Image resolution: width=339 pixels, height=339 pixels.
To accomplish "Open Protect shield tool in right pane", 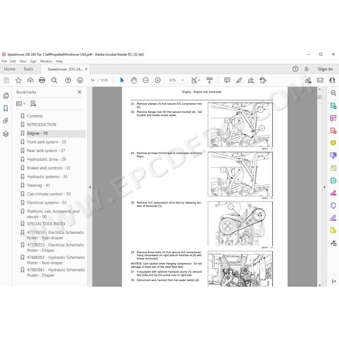I will (333, 205).
